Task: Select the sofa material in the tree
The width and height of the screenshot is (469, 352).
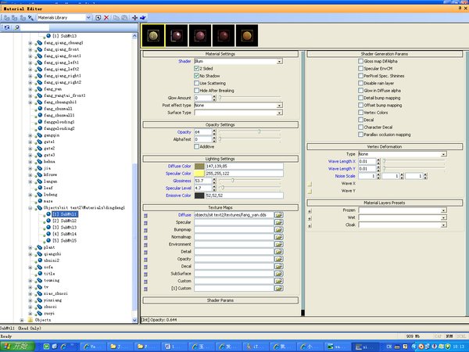Action: click(x=48, y=267)
